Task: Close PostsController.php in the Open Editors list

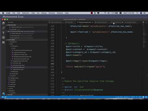Action: tap(8, 31)
